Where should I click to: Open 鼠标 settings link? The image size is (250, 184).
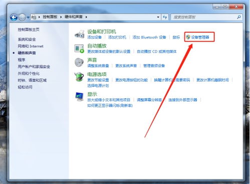(176, 37)
